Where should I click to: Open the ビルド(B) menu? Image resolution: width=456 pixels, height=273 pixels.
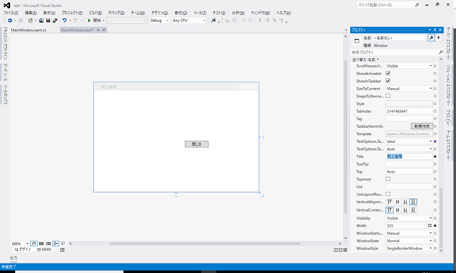(95, 13)
